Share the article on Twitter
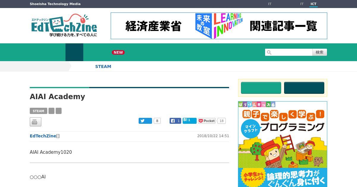This screenshot has width=357, height=187. [145, 121]
